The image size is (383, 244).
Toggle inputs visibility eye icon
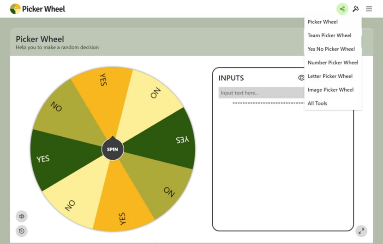tap(301, 78)
